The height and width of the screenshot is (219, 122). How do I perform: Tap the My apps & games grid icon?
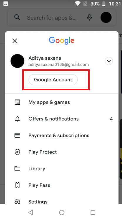(x=17, y=102)
